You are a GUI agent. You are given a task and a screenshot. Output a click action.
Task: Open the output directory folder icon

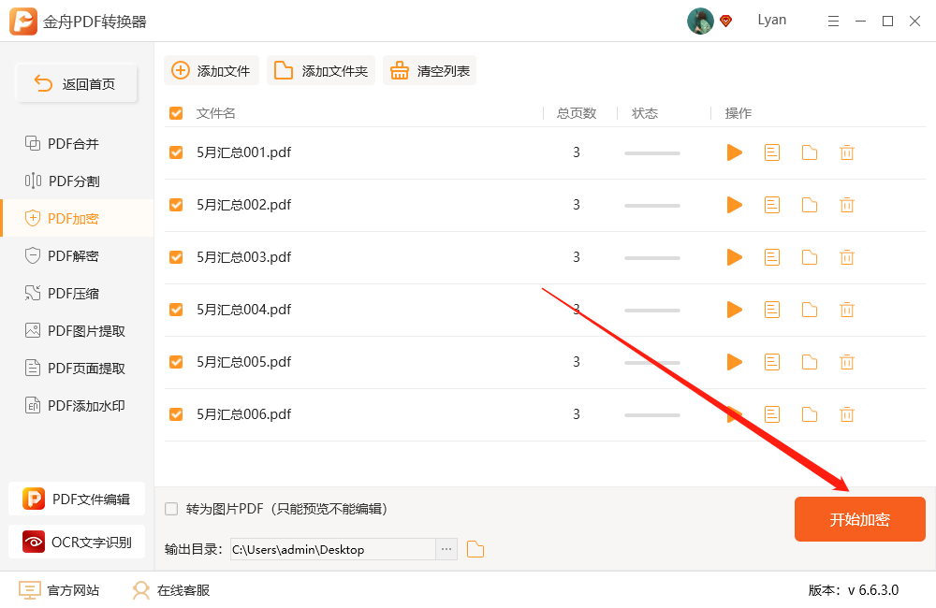(475, 550)
